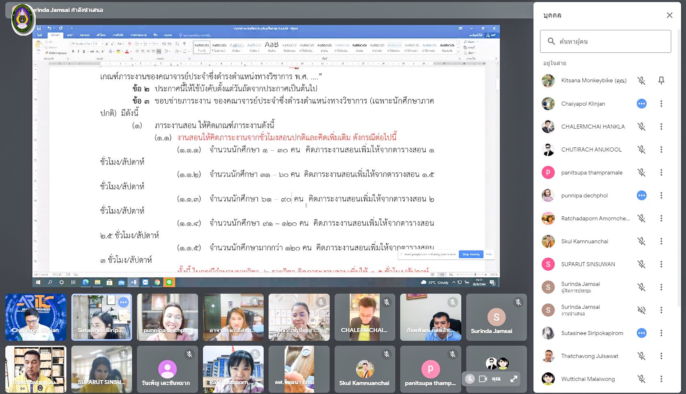
Task: Toggle your camera on self-view tile
Action: click(x=483, y=379)
